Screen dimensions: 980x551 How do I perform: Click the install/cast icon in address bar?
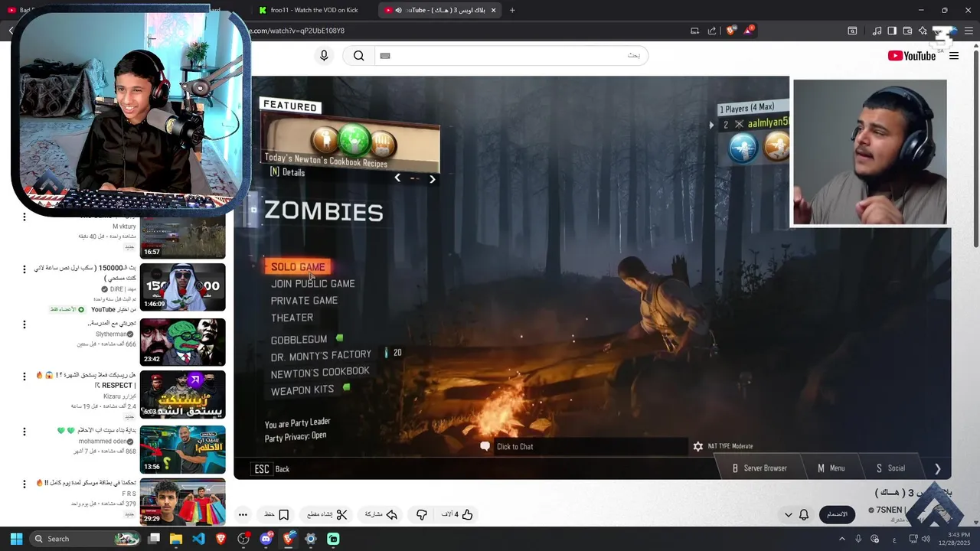(x=694, y=31)
